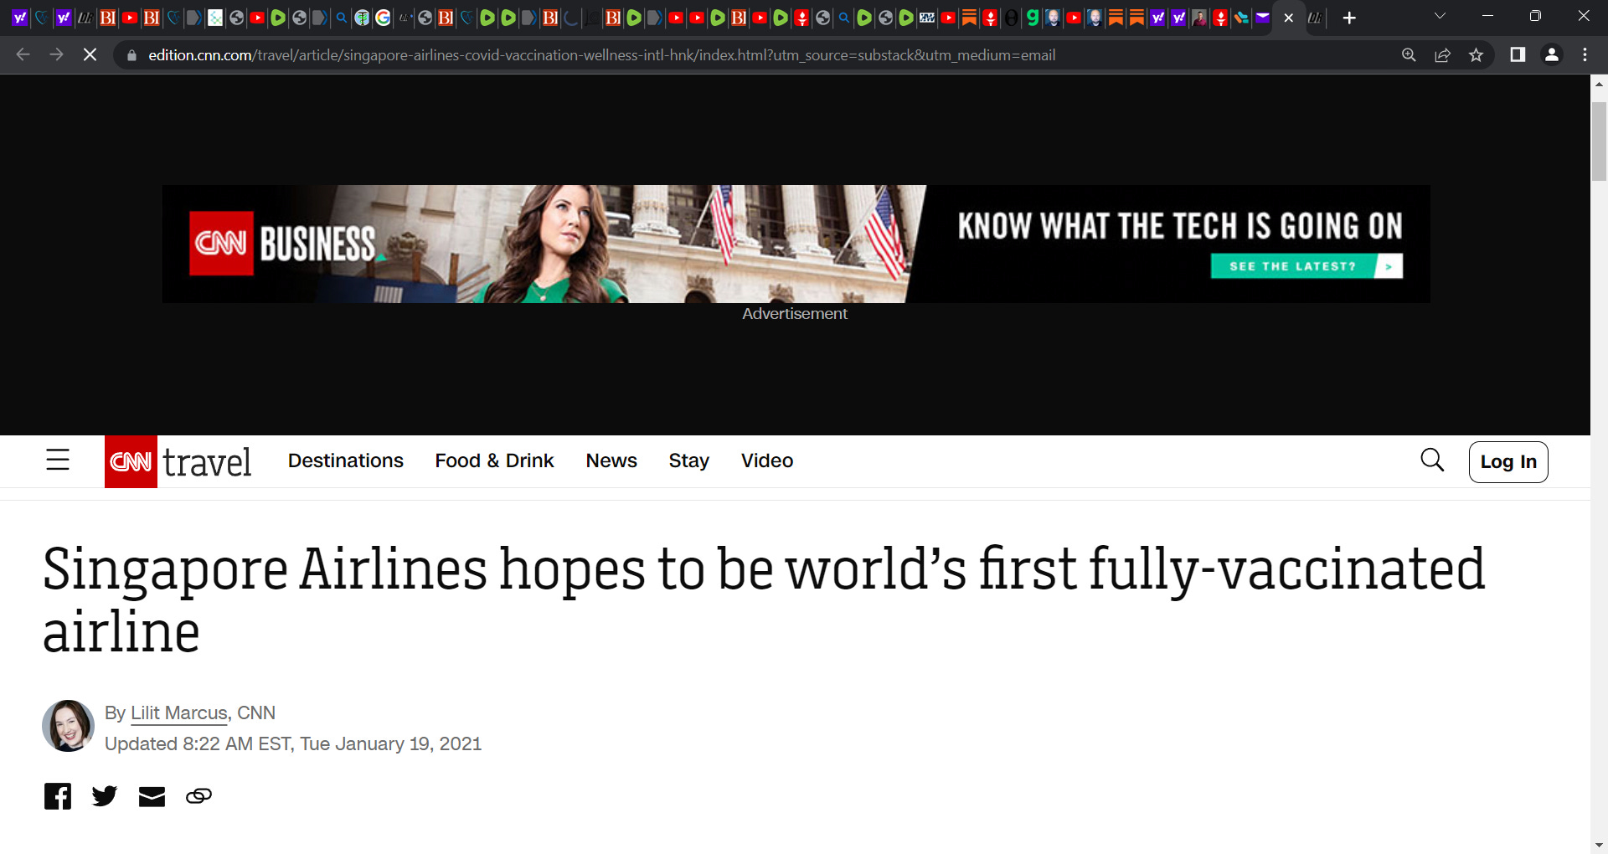The height and width of the screenshot is (854, 1608).
Task: Copy the article link
Action: tap(198, 796)
